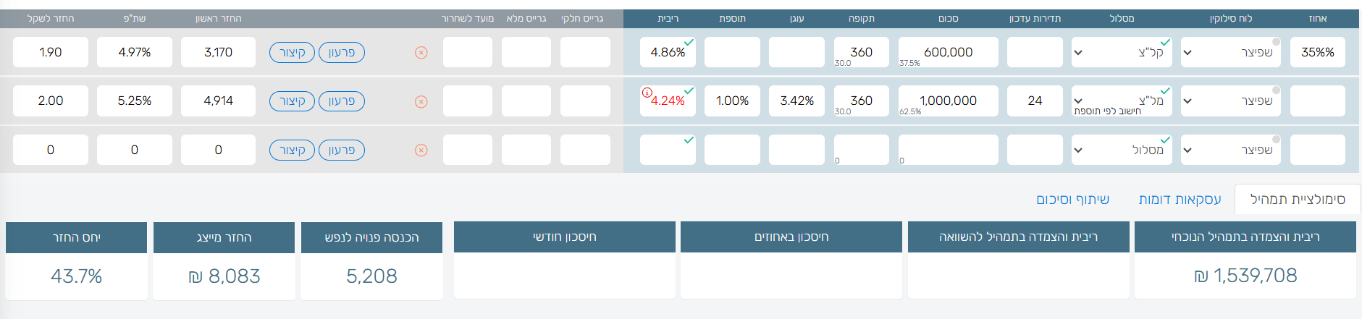Screen dimensions: 1362x319
Task: Click the green checkmark on the קל"צ track
Action: pos(1164,43)
